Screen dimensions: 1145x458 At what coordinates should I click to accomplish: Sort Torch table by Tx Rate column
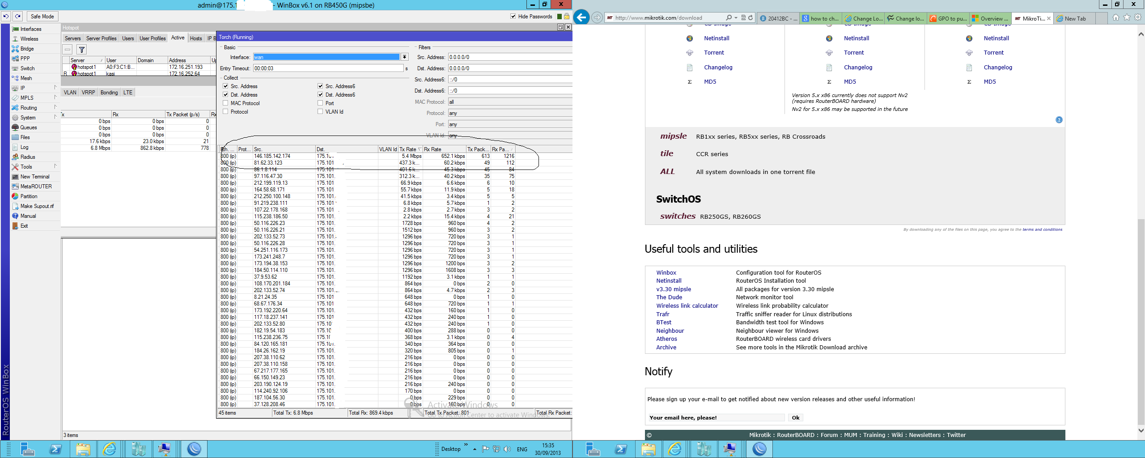coord(410,149)
